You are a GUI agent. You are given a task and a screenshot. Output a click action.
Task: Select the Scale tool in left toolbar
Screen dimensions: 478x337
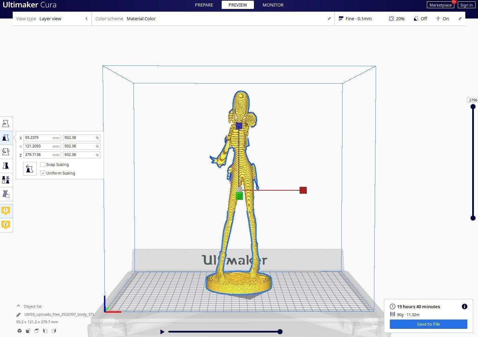click(6, 138)
